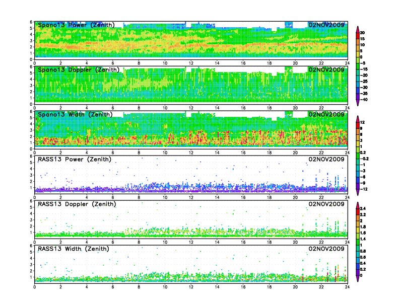Click hour 4 tick under Spano13 Doppler plot
The height and width of the screenshot is (308, 399).
click(x=87, y=108)
